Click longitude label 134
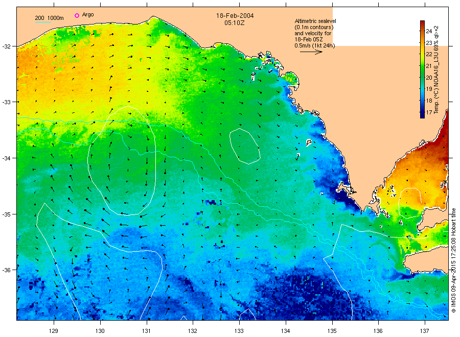 click(x=285, y=331)
